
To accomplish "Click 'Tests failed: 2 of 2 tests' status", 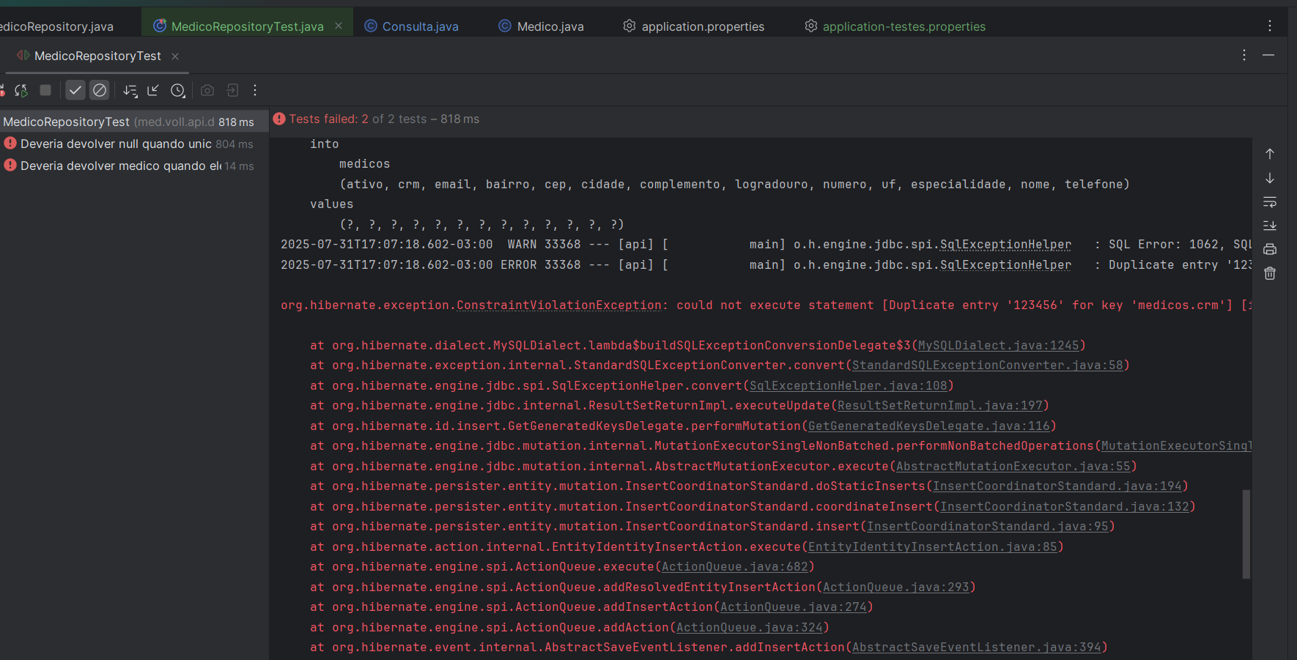I will pyautogui.click(x=384, y=119).
